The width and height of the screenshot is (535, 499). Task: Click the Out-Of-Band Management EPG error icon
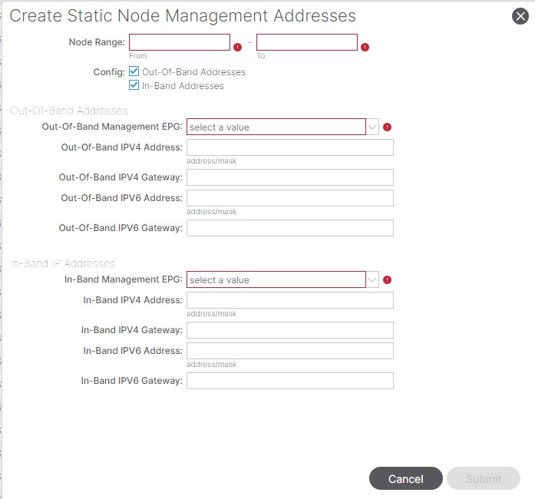(x=387, y=127)
